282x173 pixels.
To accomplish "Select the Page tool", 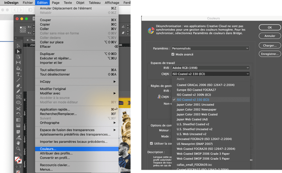I will pyautogui.click(x=18, y=57).
